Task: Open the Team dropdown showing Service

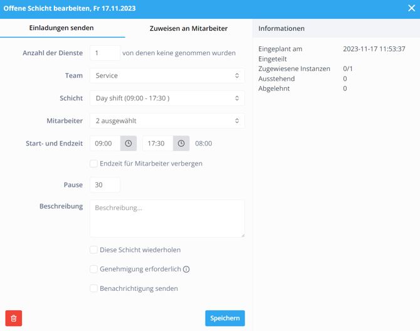Action: (167, 76)
